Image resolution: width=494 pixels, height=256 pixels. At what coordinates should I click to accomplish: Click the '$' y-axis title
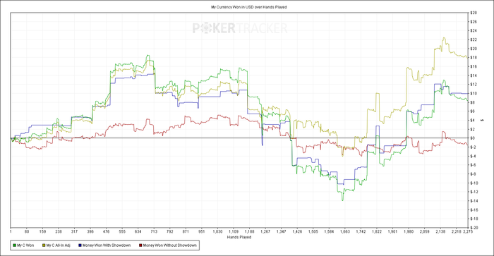pyautogui.click(x=482, y=120)
